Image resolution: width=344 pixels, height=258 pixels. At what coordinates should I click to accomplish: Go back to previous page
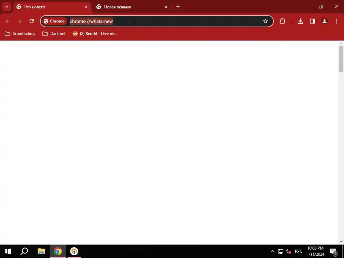point(7,21)
